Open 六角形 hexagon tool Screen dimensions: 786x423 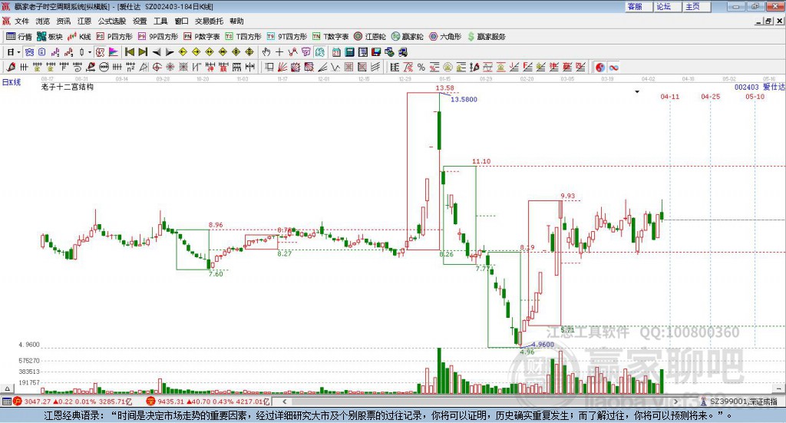[x=445, y=37]
